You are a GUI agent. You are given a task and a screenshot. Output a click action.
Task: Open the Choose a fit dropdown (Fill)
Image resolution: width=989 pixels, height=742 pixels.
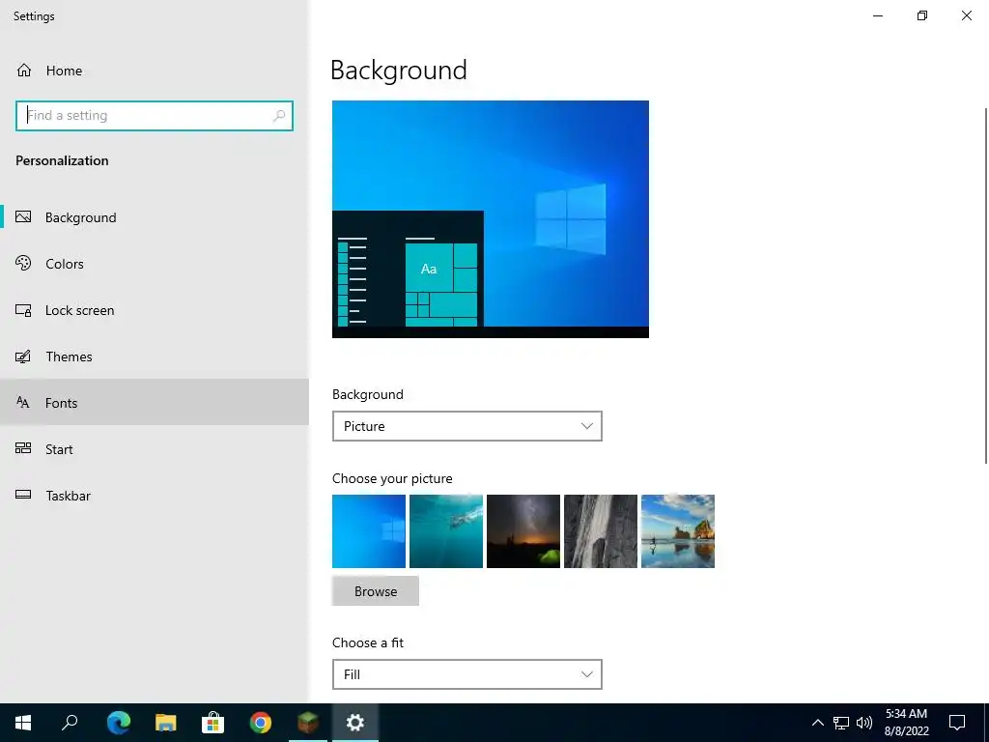(x=467, y=674)
